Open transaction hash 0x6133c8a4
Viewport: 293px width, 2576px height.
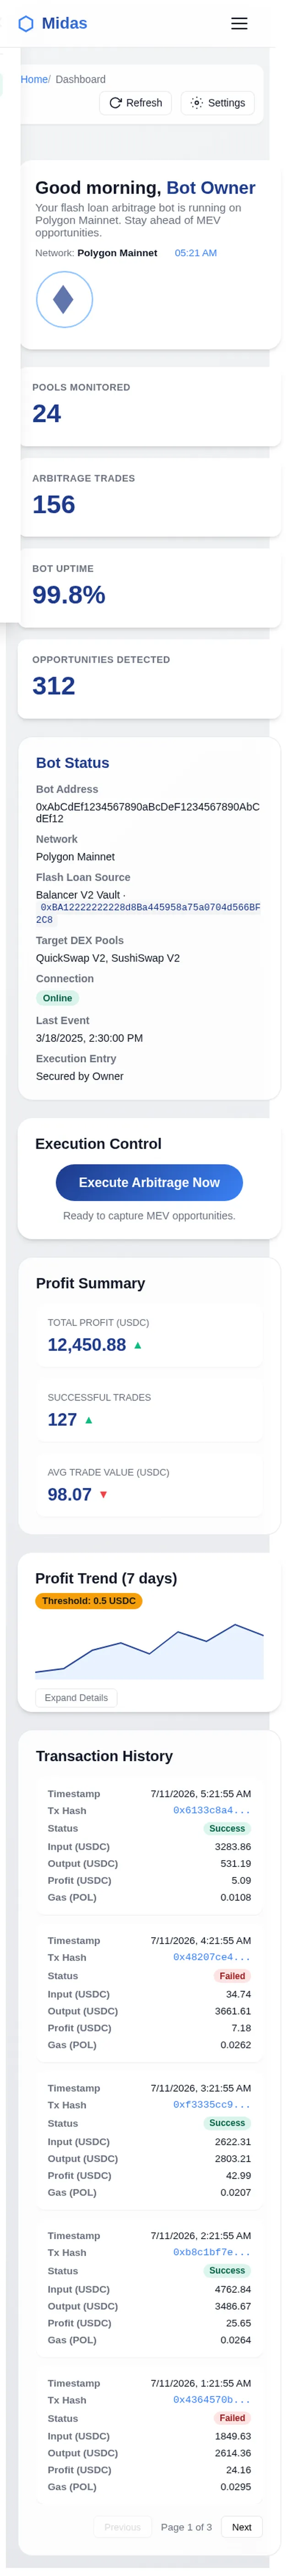(x=212, y=1810)
